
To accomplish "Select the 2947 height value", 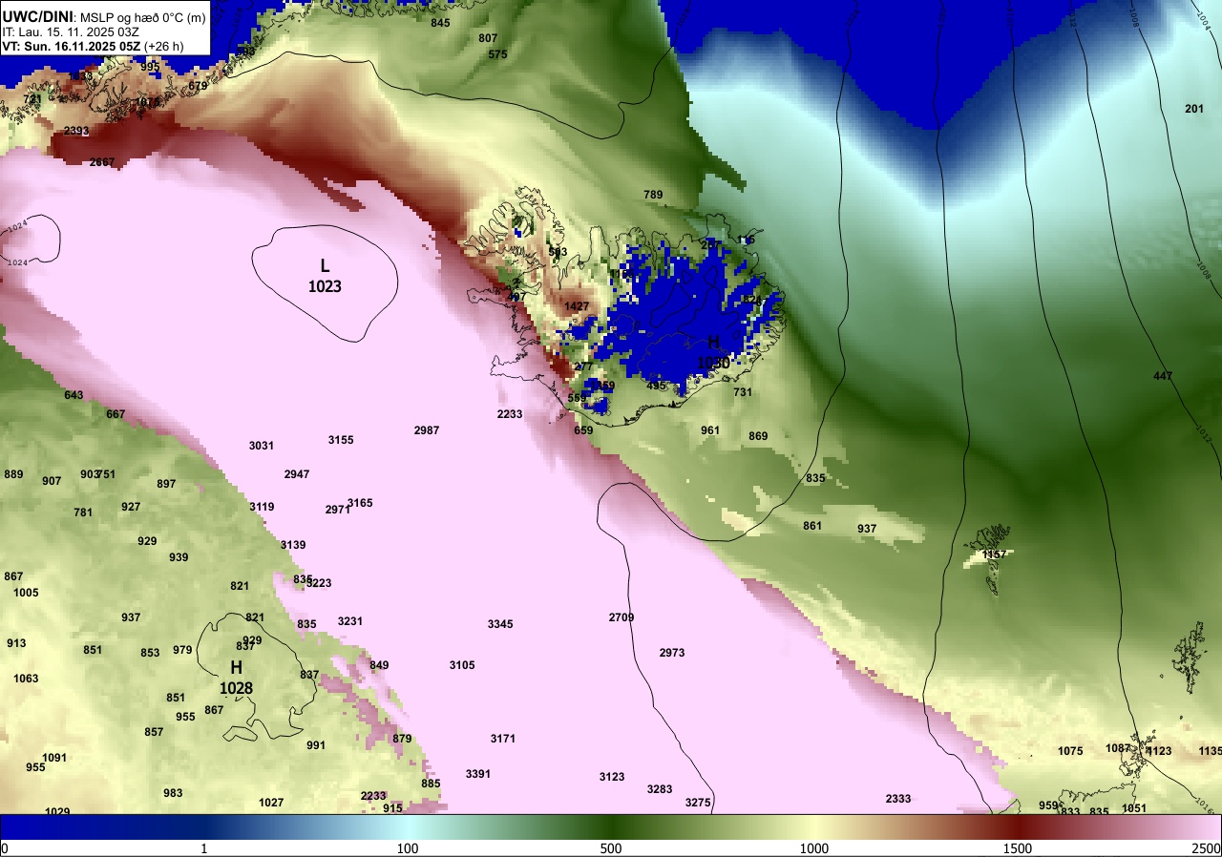I will (x=297, y=474).
